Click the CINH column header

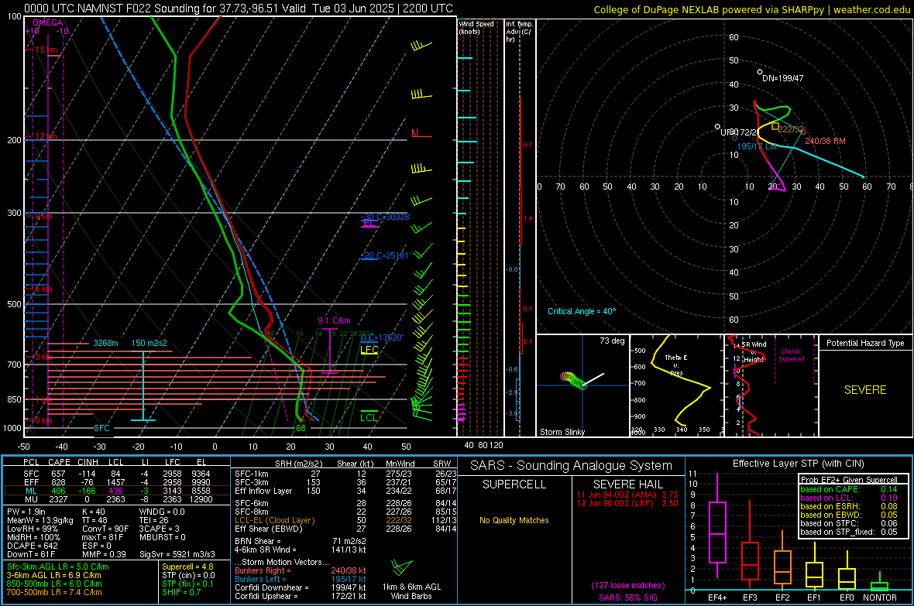[88, 462]
